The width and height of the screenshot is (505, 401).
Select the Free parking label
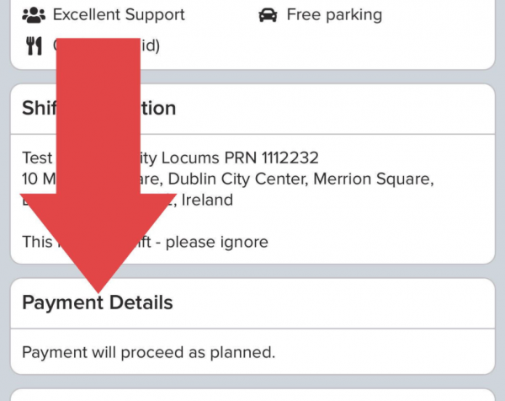(334, 15)
